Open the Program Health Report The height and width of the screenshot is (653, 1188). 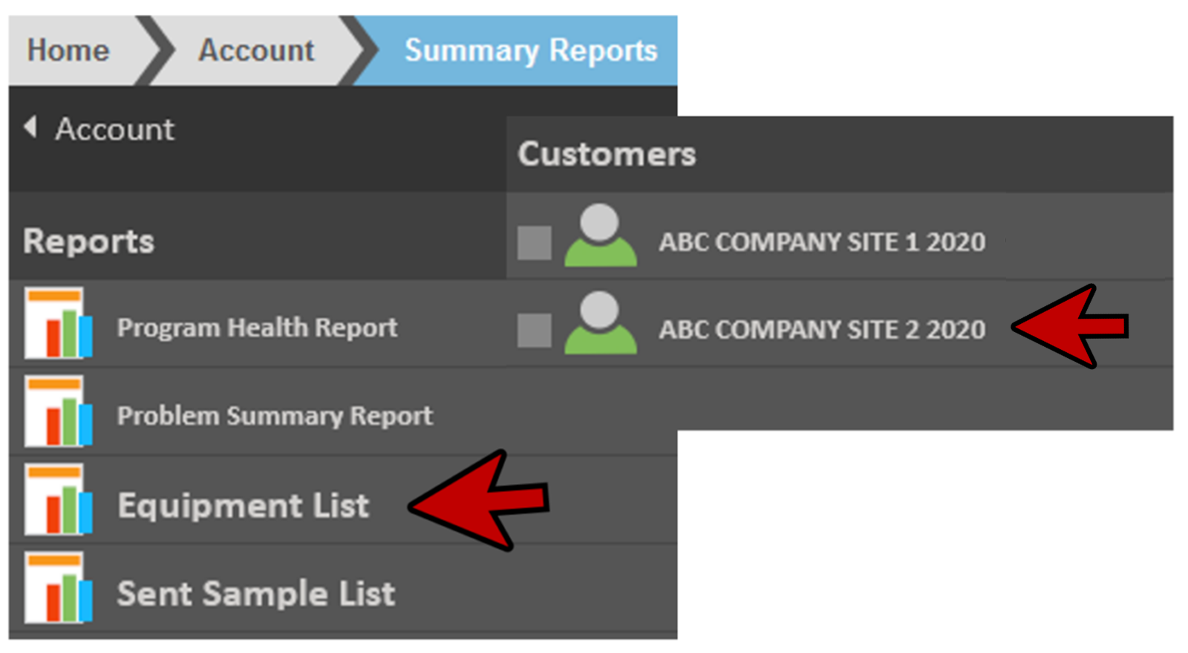tap(257, 328)
